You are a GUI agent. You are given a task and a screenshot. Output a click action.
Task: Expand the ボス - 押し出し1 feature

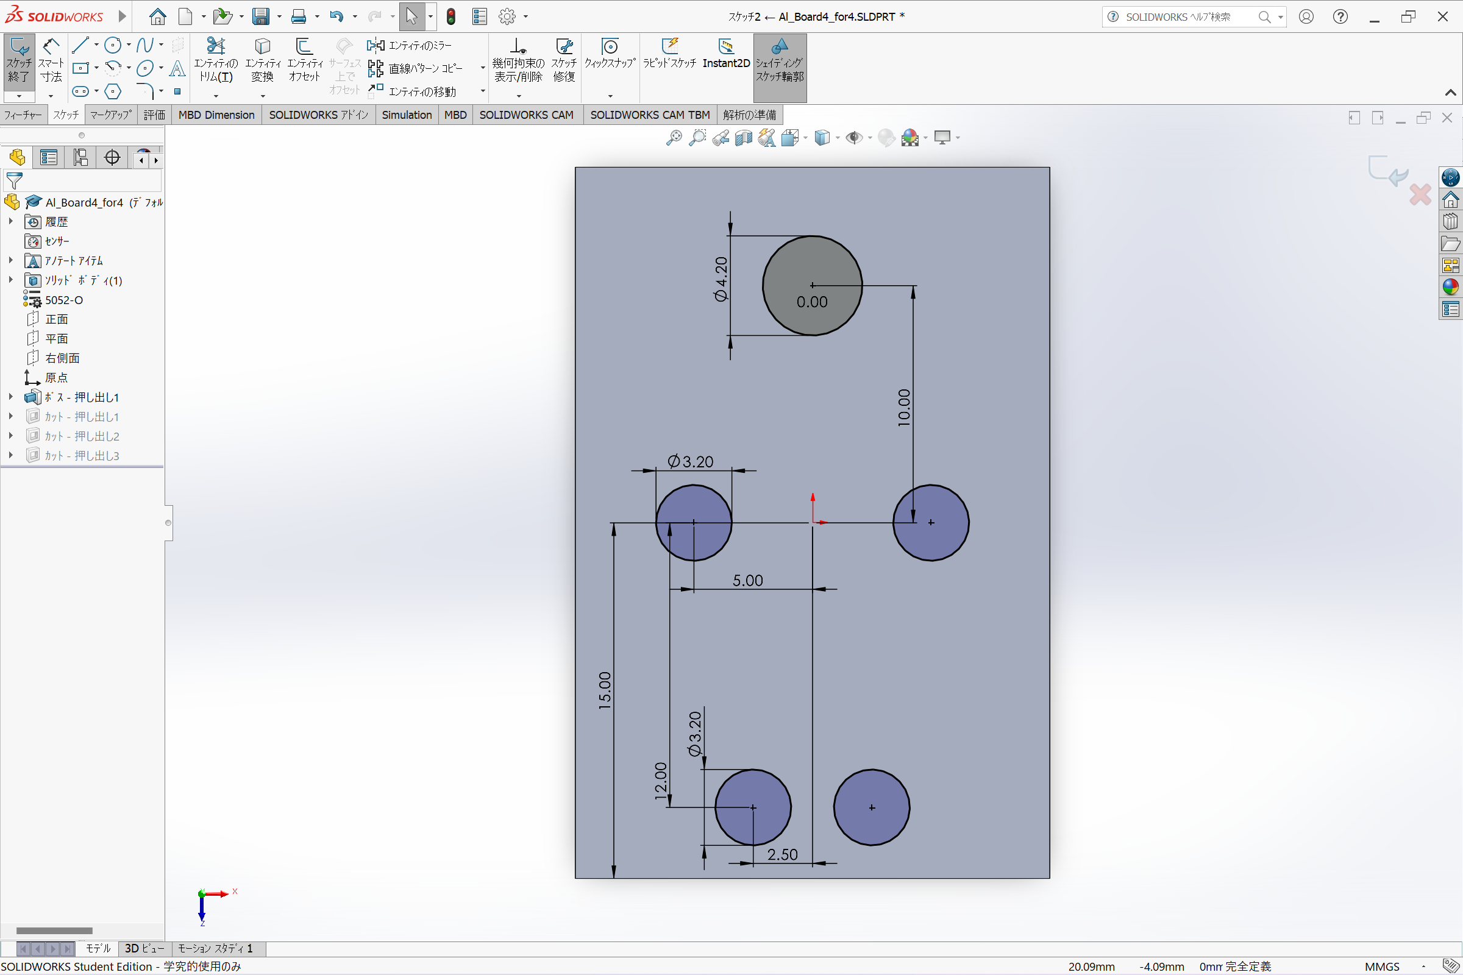[x=10, y=397]
